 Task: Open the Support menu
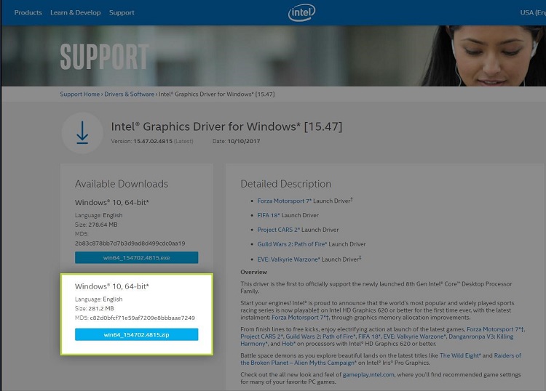pyautogui.click(x=122, y=12)
